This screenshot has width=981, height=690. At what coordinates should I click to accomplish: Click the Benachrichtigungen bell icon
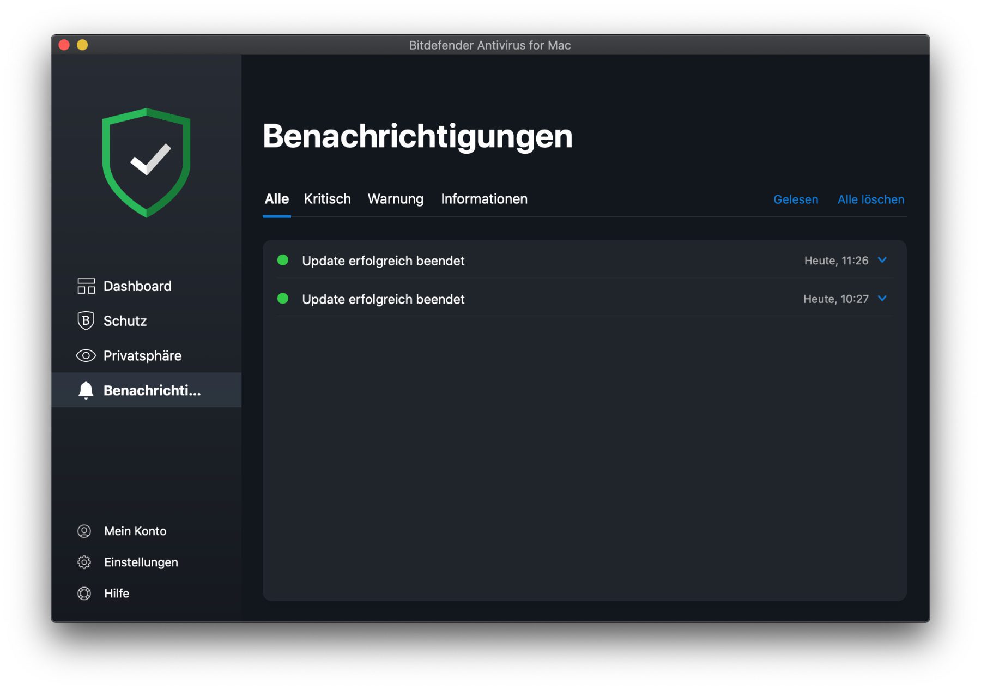pyautogui.click(x=86, y=390)
